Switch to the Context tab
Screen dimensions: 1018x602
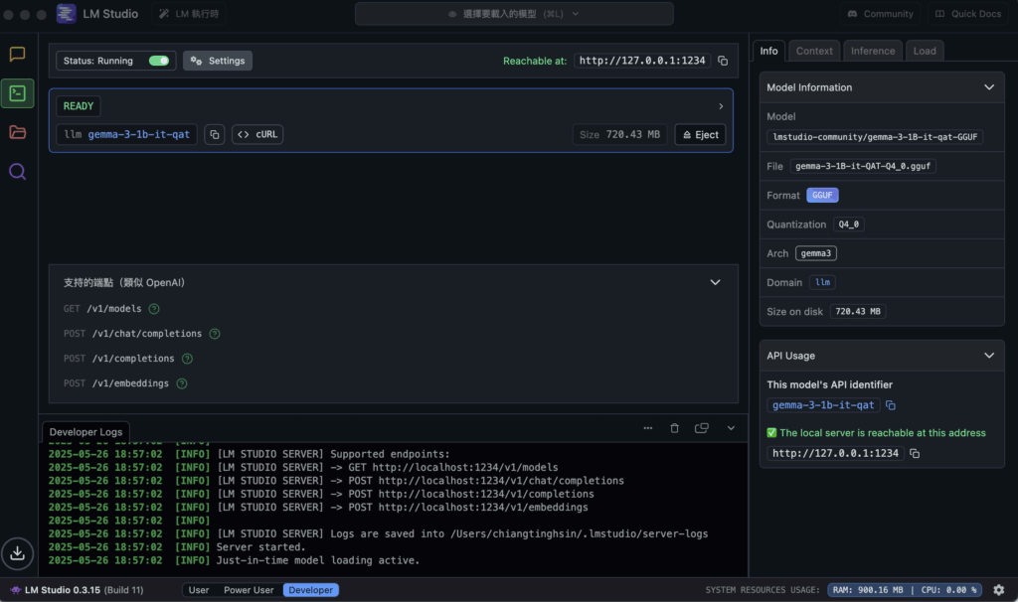(x=814, y=51)
